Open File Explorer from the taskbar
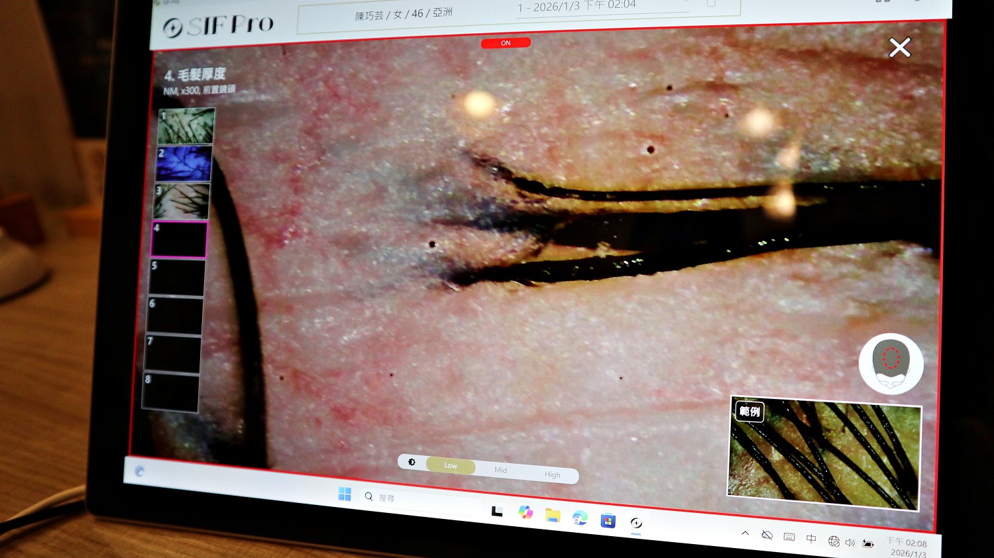The width and height of the screenshot is (994, 558). tap(553, 516)
